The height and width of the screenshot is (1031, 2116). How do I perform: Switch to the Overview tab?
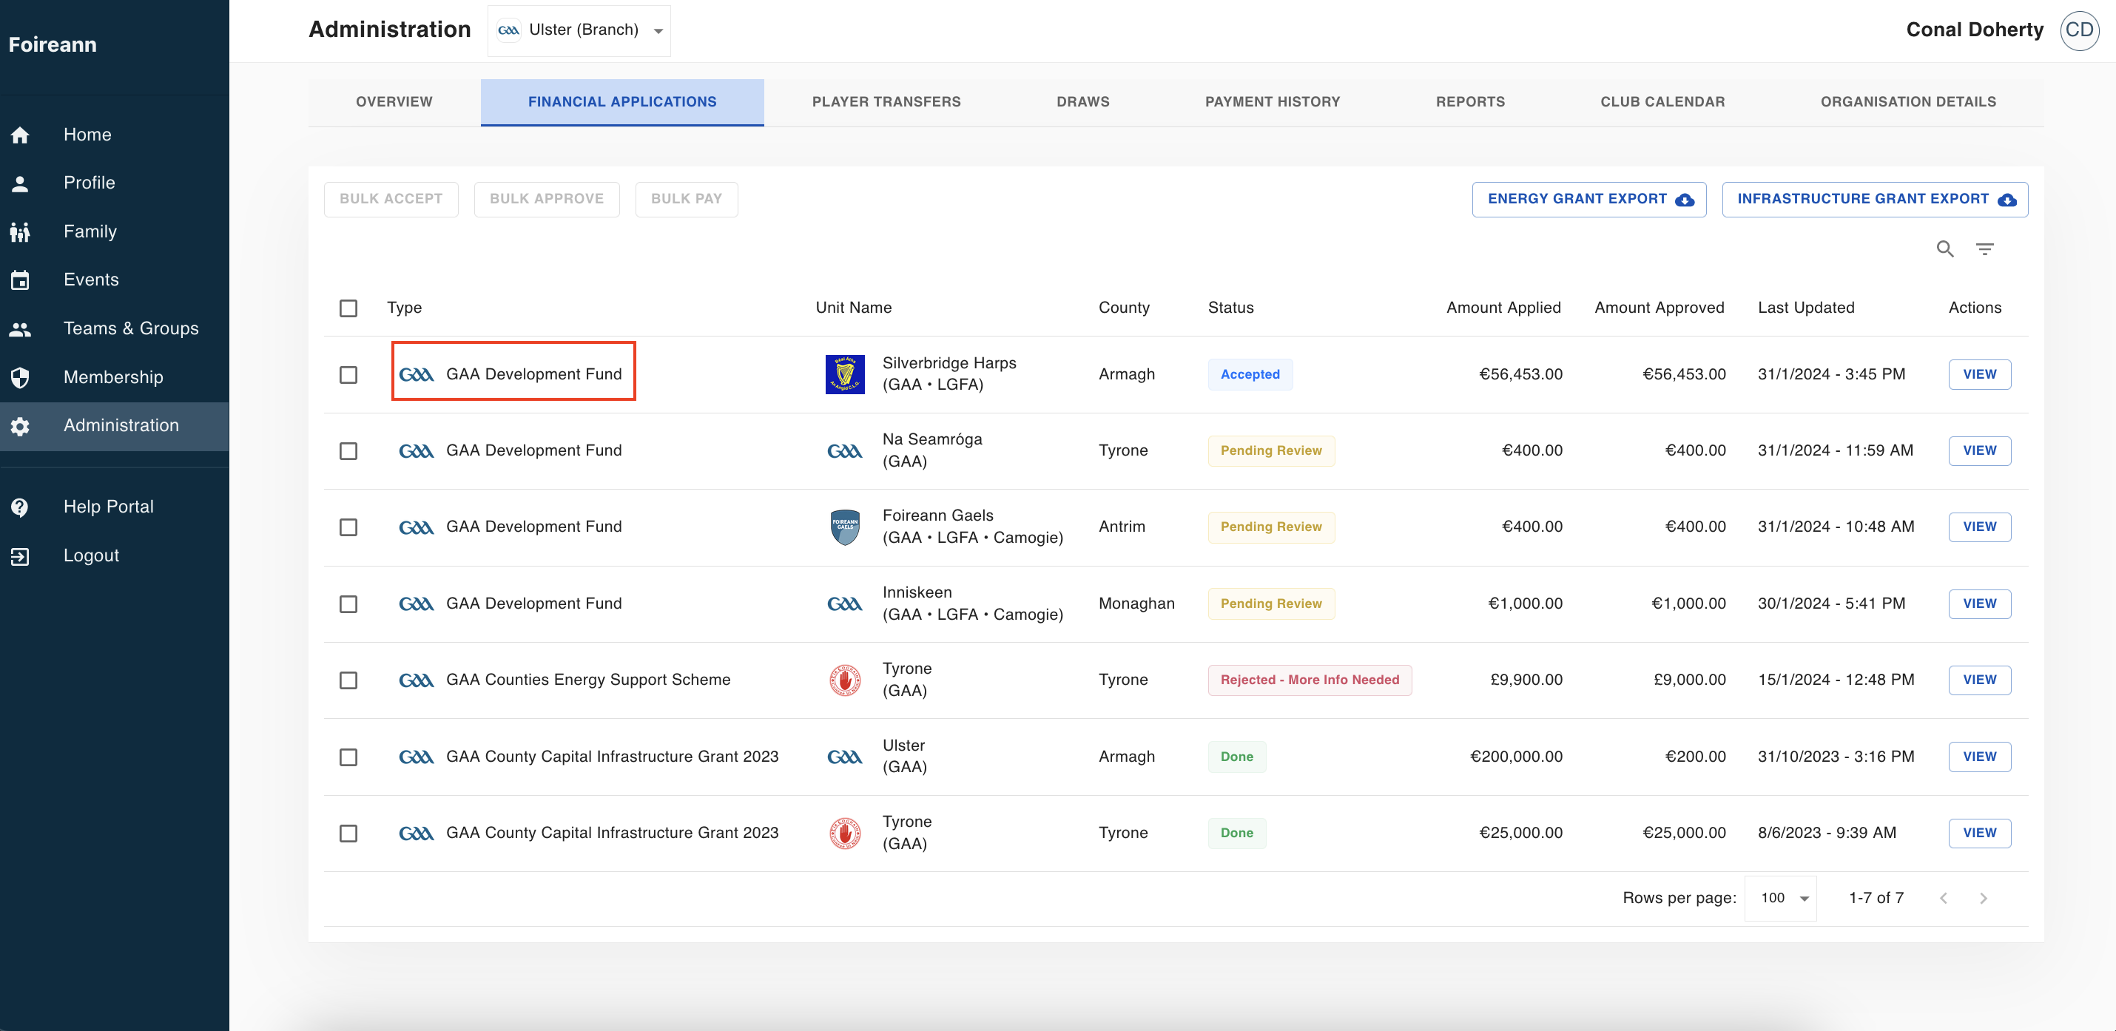point(394,102)
